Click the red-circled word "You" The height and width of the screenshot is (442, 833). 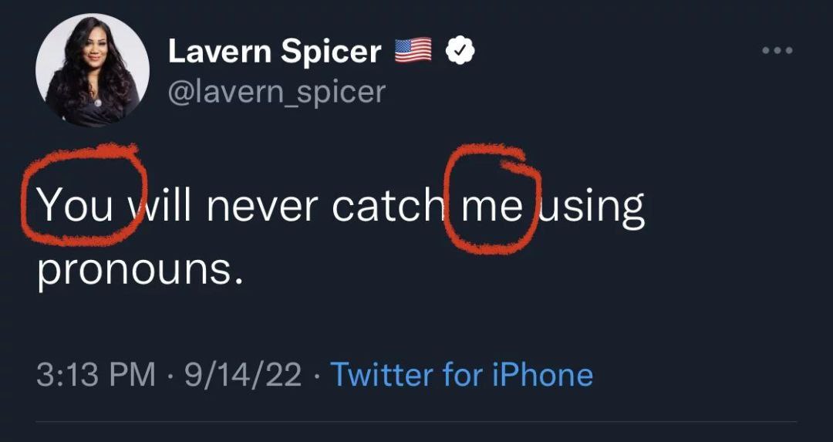(x=76, y=207)
